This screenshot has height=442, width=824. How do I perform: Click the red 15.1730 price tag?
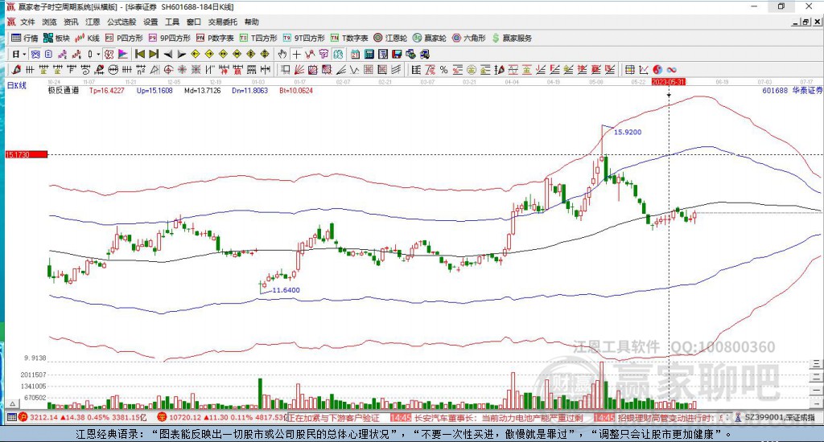point(27,154)
